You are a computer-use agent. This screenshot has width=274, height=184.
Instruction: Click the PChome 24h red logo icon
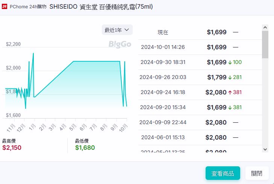pyautogui.click(x=4, y=7)
